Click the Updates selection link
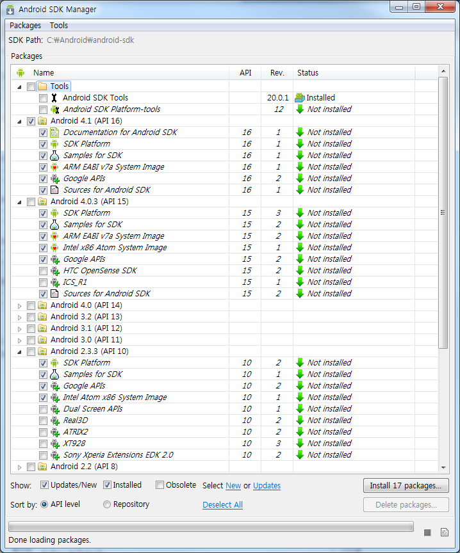460x553 pixels. coord(267,486)
